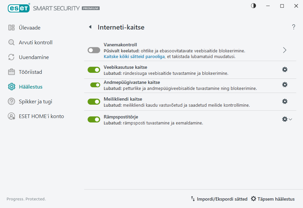Open the Andmepüügivastane kaitse settings gear

285,85
